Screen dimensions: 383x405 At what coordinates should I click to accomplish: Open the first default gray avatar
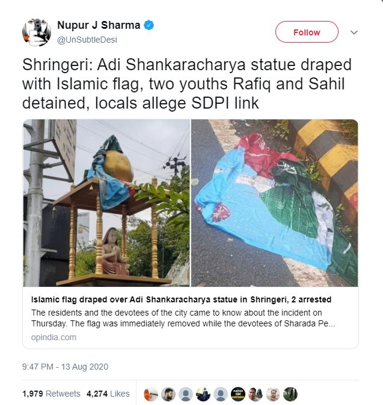click(x=186, y=394)
